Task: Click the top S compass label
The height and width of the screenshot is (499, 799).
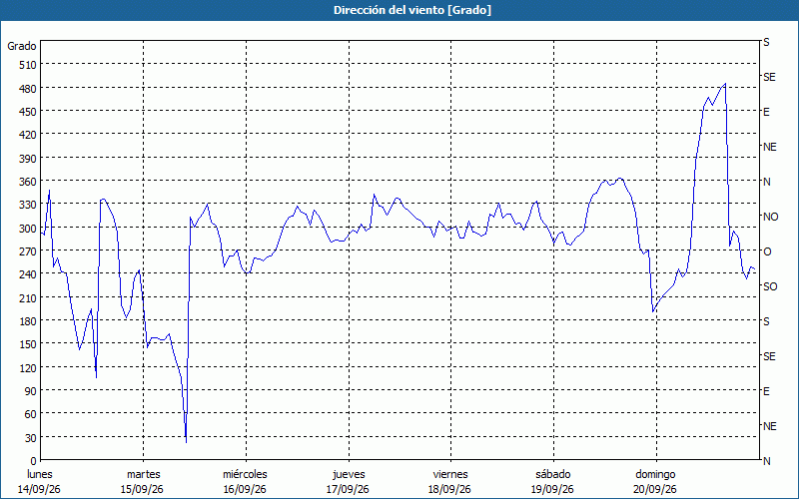Action: coord(766,42)
